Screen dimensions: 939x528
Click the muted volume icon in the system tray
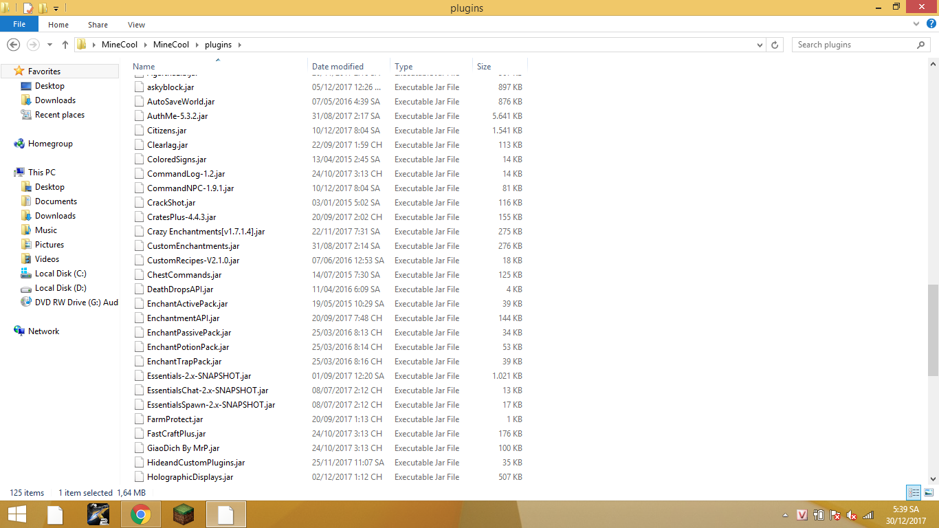[851, 515]
